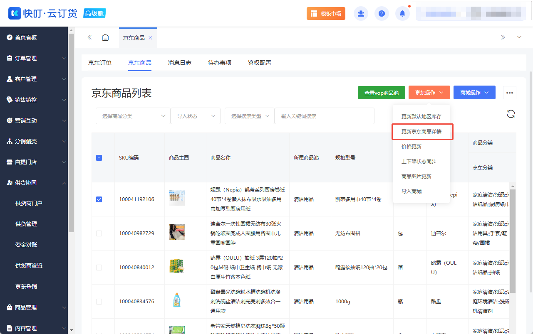Image resolution: width=533 pixels, height=334 pixels.
Task: Toggle the select-all header checkbox
Action: (x=99, y=158)
